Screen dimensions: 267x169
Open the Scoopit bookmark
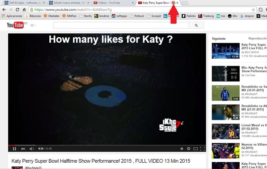click(154, 16)
